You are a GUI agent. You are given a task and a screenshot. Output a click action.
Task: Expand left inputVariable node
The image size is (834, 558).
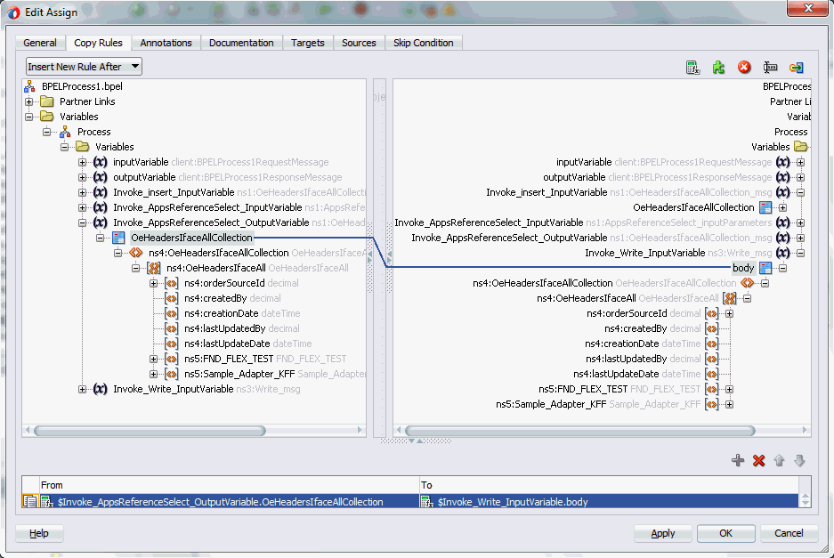click(83, 162)
